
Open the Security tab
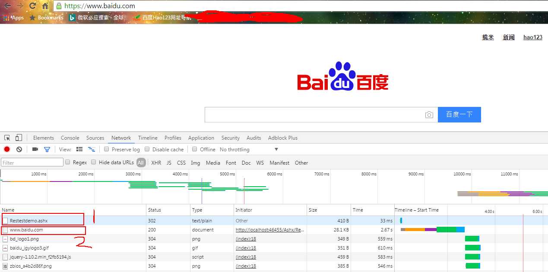click(231, 138)
